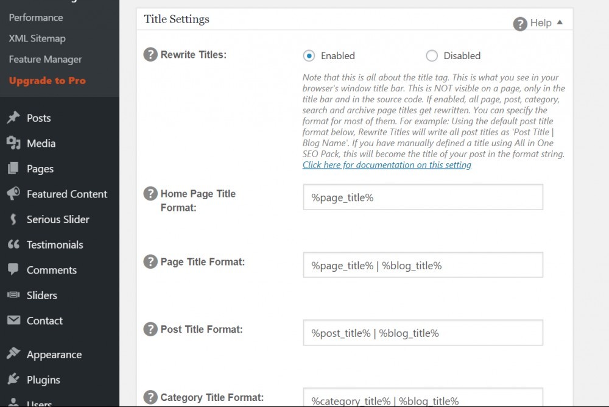Click the Serious Slider icon
The image size is (609, 407).
[13, 219]
